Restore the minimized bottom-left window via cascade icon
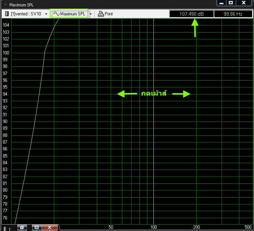Image resolution: width=254 pixels, height=231 pixels. coord(22,227)
